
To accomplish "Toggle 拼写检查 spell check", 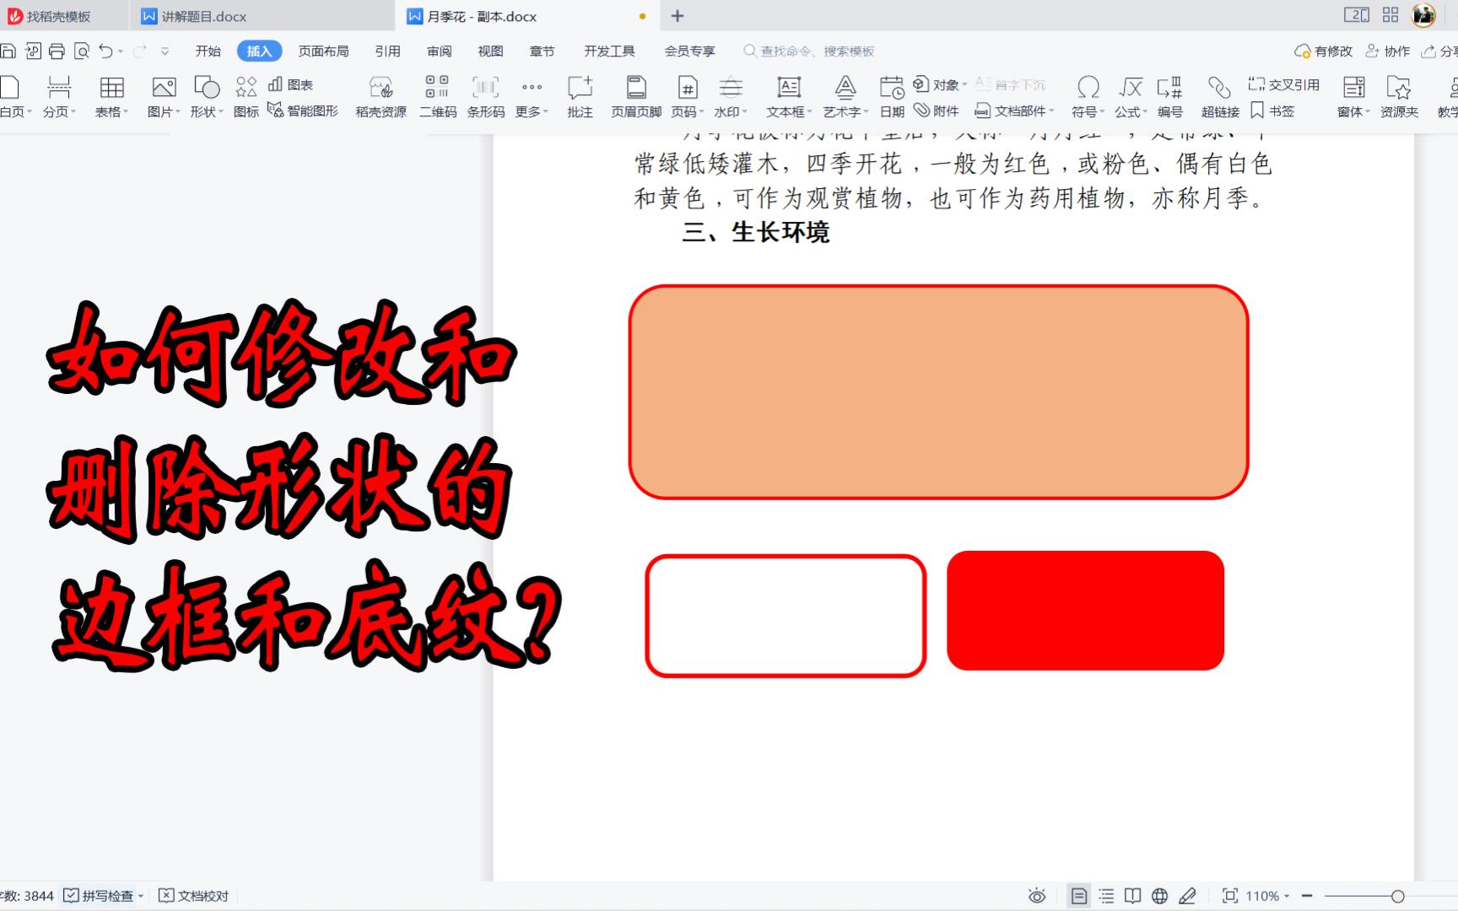I will point(99,896).
